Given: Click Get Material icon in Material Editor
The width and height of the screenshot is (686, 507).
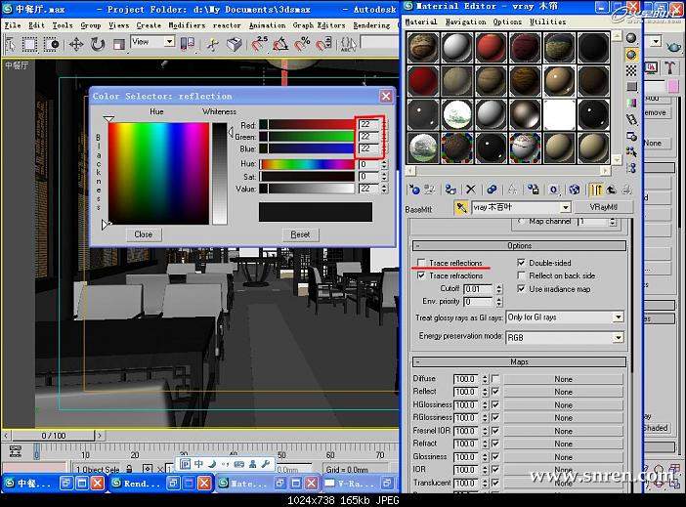Looking at the screenshot, I should pyautogui.click(x=414, y=190).
